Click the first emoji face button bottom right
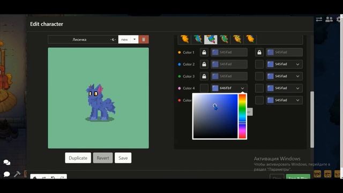 coord(317,174)
